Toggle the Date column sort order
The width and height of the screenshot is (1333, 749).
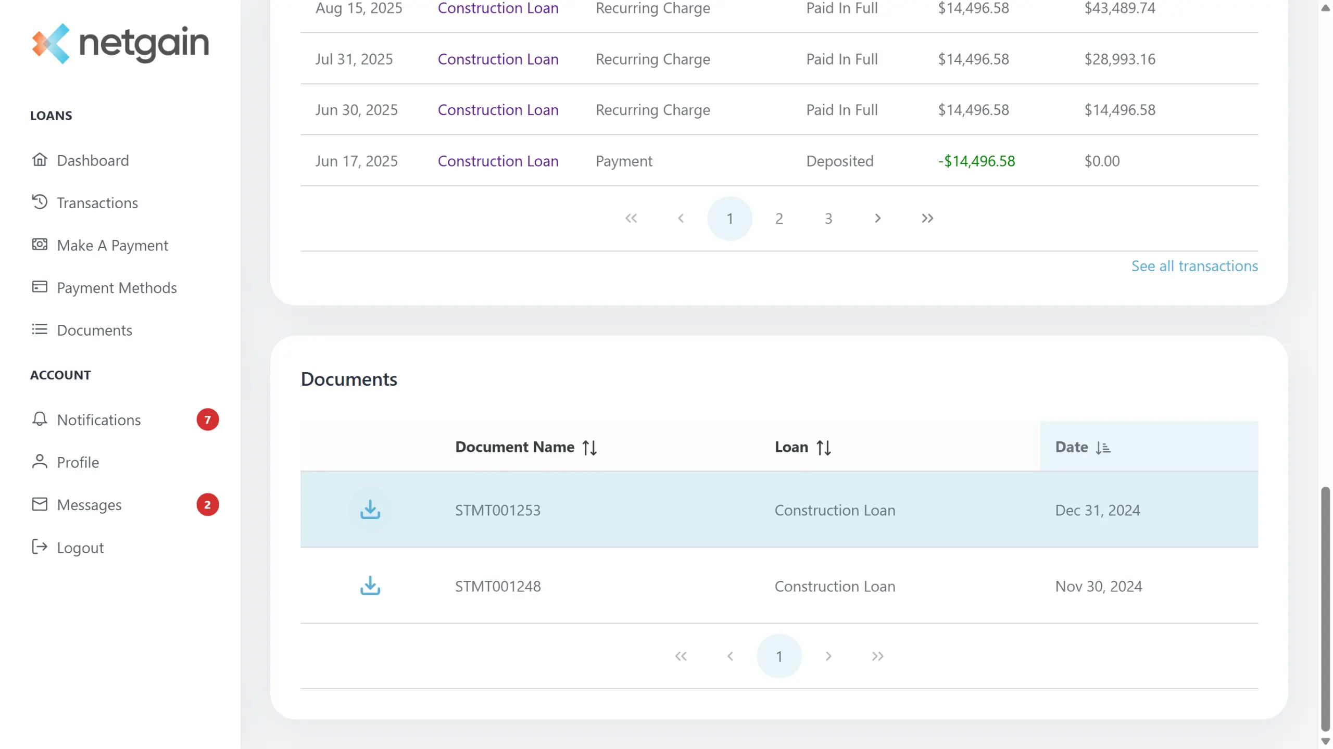[x=1102, y=447]
